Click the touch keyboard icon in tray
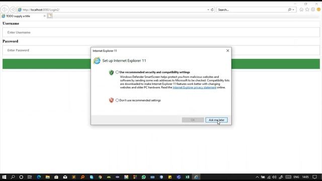Image resolution: width=322 pixels, height=181 pixels. [x=288, y=177]
